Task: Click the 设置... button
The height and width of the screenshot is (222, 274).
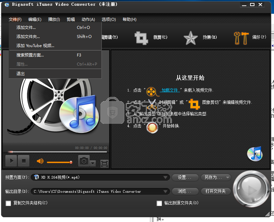Action: click(x=185, y=177)
